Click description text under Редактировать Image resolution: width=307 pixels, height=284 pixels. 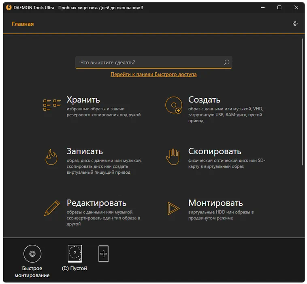tap(103, 218)
